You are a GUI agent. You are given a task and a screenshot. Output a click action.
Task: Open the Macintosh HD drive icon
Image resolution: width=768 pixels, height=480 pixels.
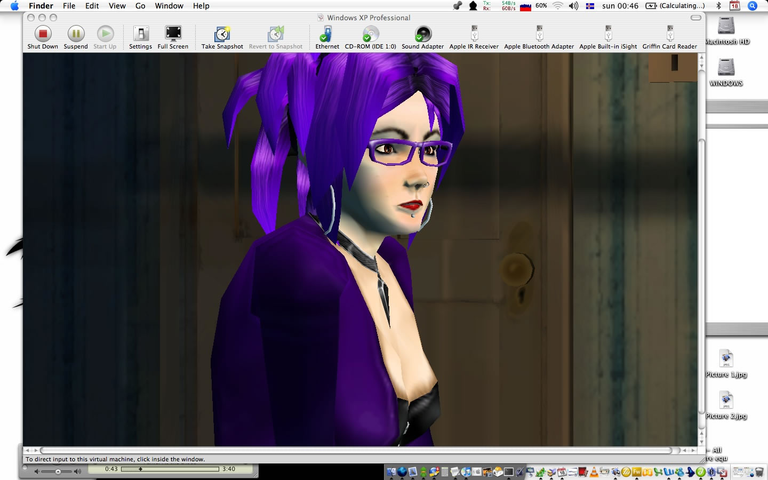[726, 30]
